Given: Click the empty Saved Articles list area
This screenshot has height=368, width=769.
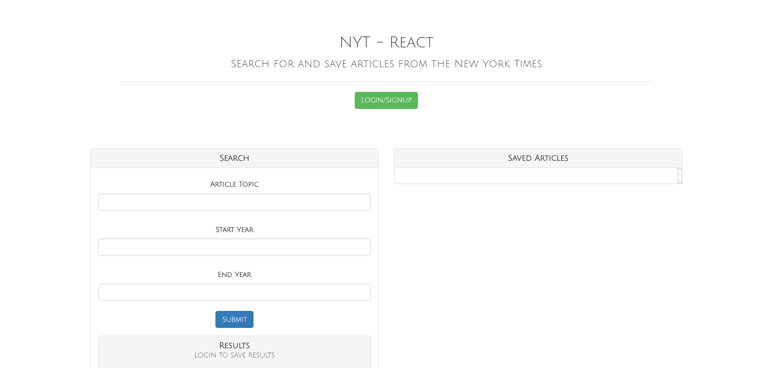Looking at the screenshot, I should pyautogui.click(x=536, y=176).
